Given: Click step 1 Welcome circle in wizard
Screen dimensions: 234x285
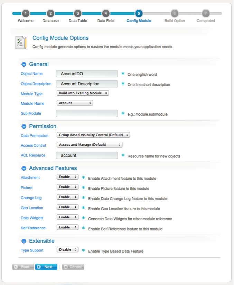Looking at the screenshot, I should pyautogui.click(x=26, y=13).
